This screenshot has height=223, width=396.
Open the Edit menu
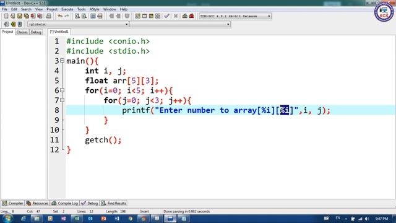tap(14, 9)
